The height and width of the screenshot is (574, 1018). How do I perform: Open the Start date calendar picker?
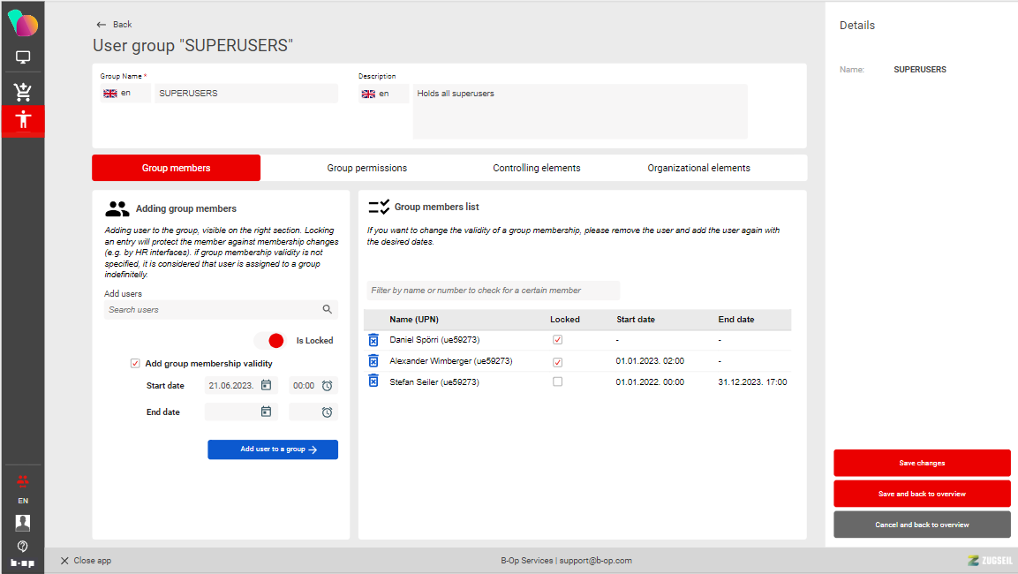pos(266,385)
